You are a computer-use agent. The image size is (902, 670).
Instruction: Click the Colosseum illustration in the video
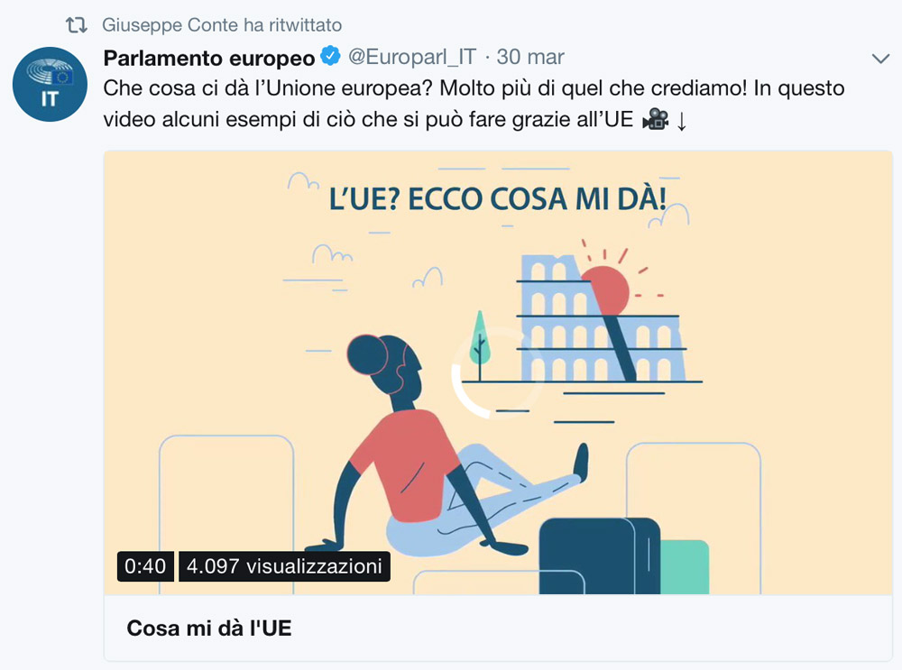[603, 318]
